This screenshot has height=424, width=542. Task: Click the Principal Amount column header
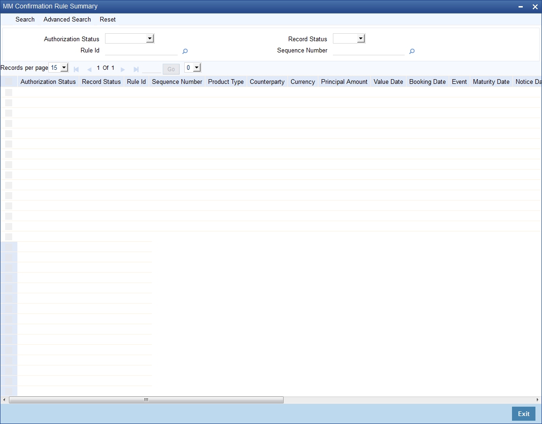[x=344, y=82]
